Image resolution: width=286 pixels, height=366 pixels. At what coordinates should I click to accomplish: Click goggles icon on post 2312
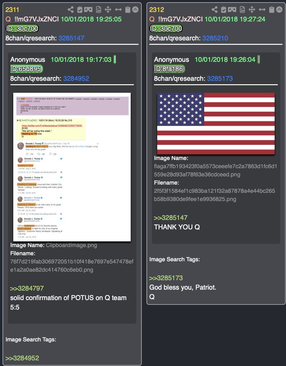click(x=232, y=9)
